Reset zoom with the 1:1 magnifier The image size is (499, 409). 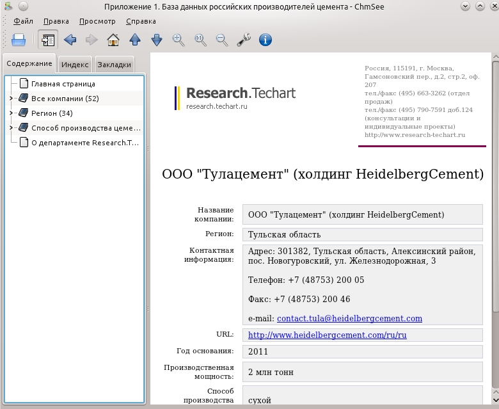pos(200,40)
